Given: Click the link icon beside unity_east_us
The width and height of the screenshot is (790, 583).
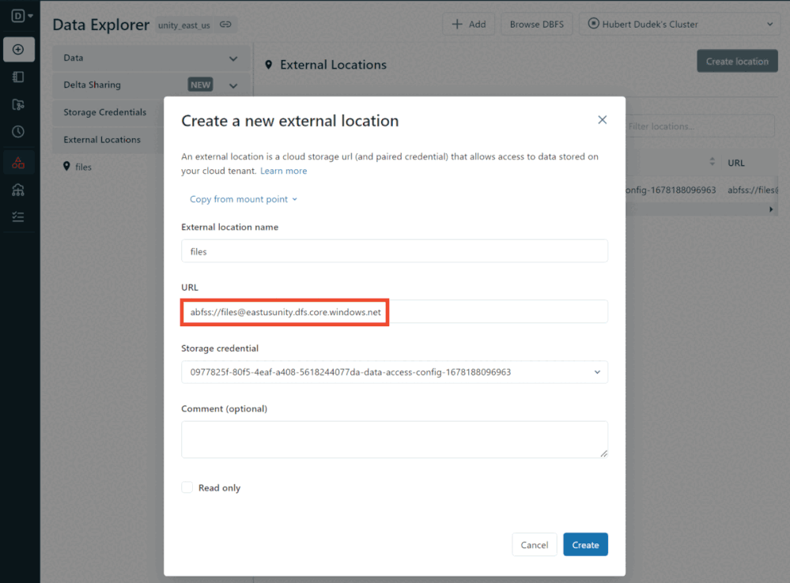Looking at the screenshot, I should (x=225, y=24).
